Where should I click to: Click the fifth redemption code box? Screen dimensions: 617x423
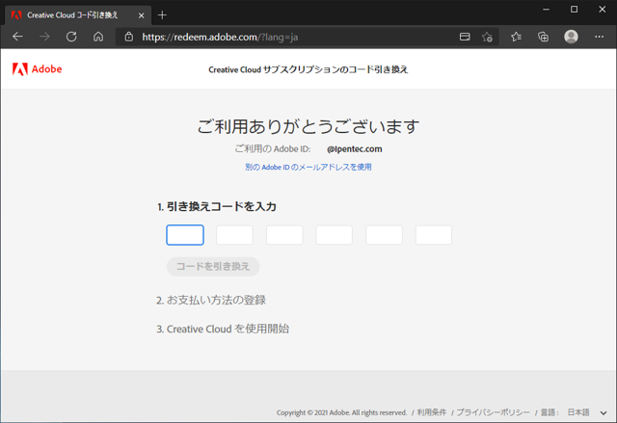pyautogui.click(x=384, y=235)
